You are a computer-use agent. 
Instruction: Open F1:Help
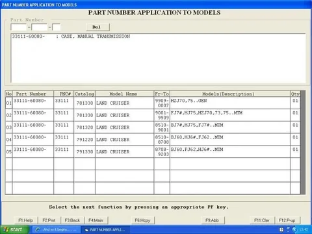pyautogui.click(x=26, y=220)
